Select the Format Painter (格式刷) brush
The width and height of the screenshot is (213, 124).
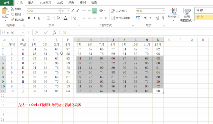(x=12, y=20)
